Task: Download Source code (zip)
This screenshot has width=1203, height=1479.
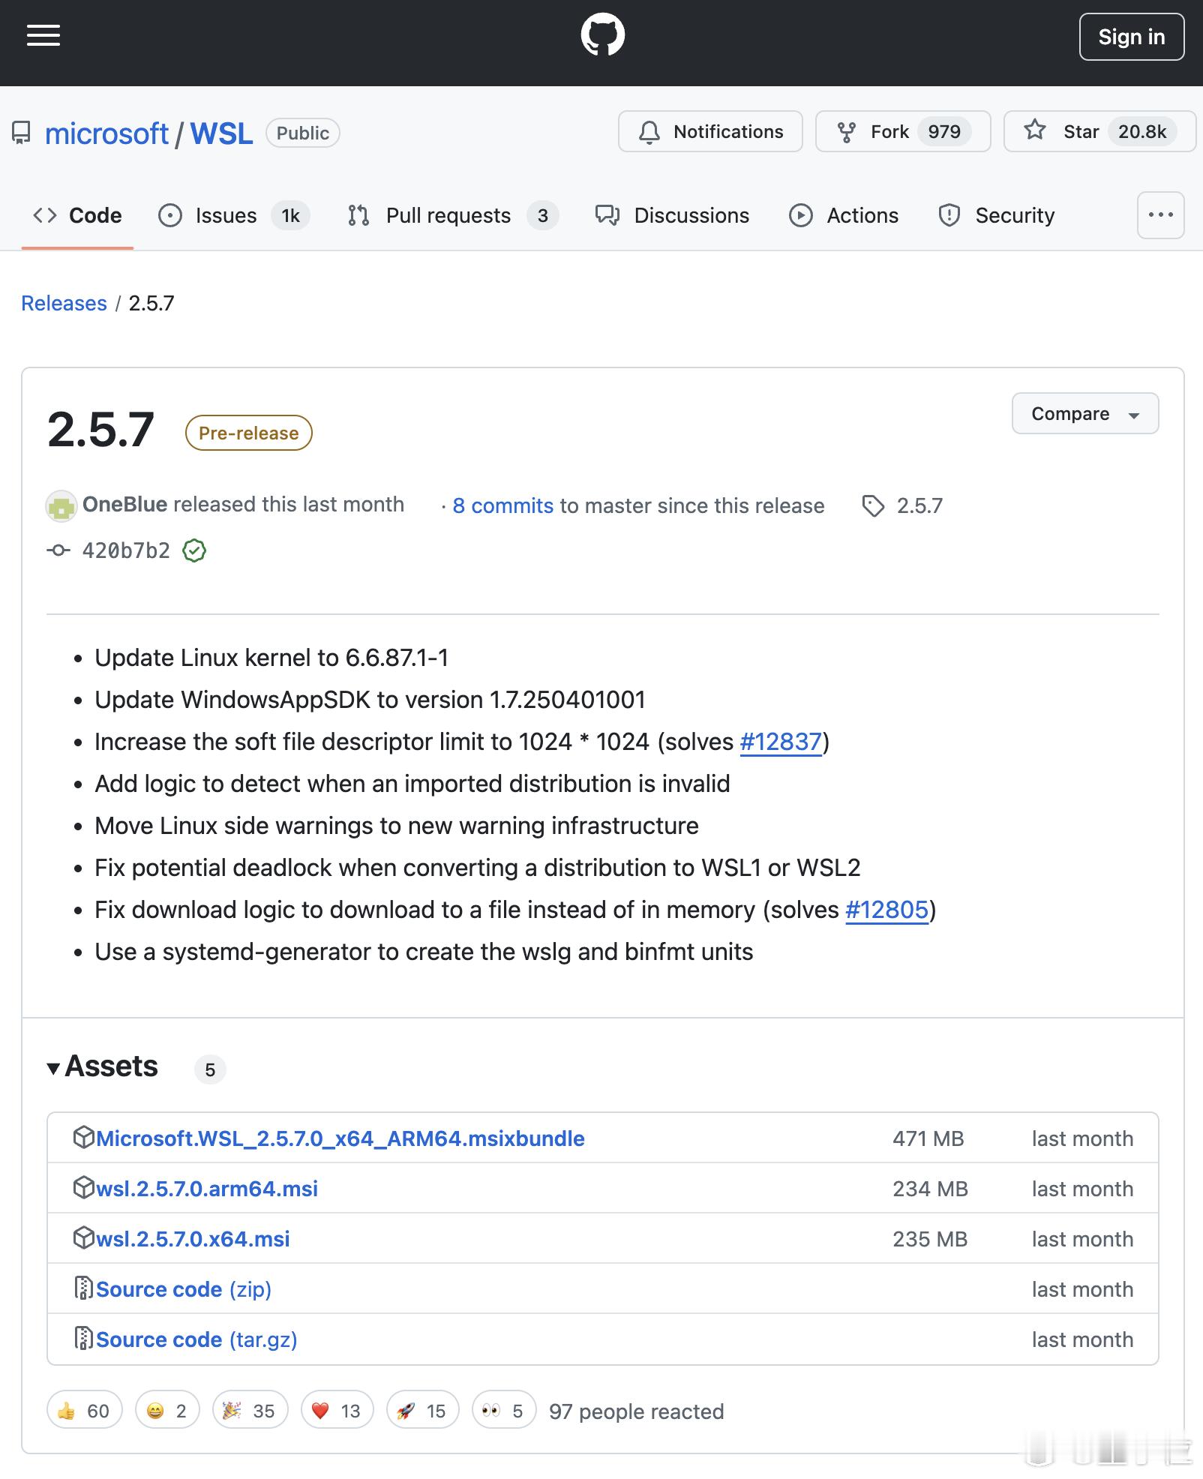Action: [x=184, y=1289]
